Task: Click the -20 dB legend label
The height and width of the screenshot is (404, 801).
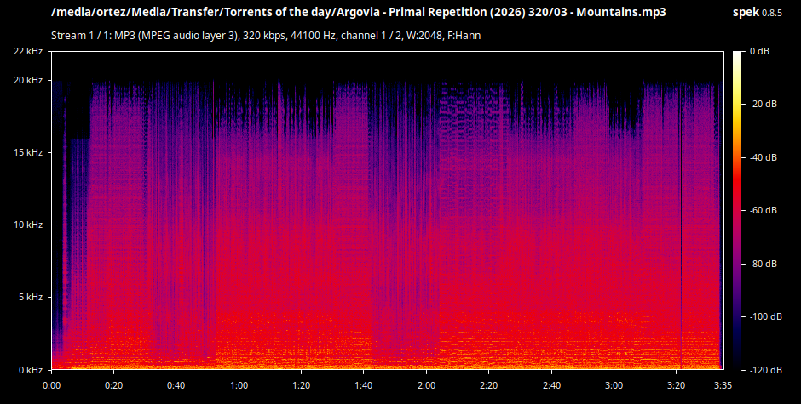Action: [x=764, y=104]
